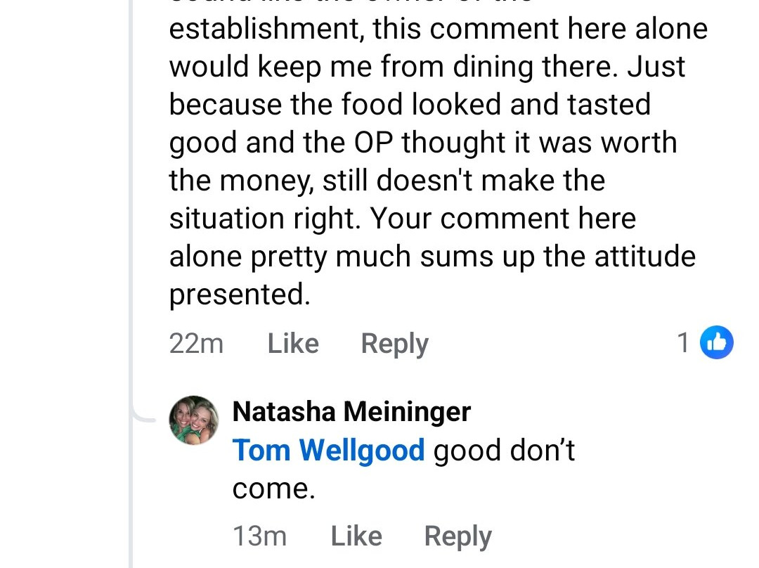Click the "good don't" reply text
The image size is (759, 568).
tap(504, 450)
